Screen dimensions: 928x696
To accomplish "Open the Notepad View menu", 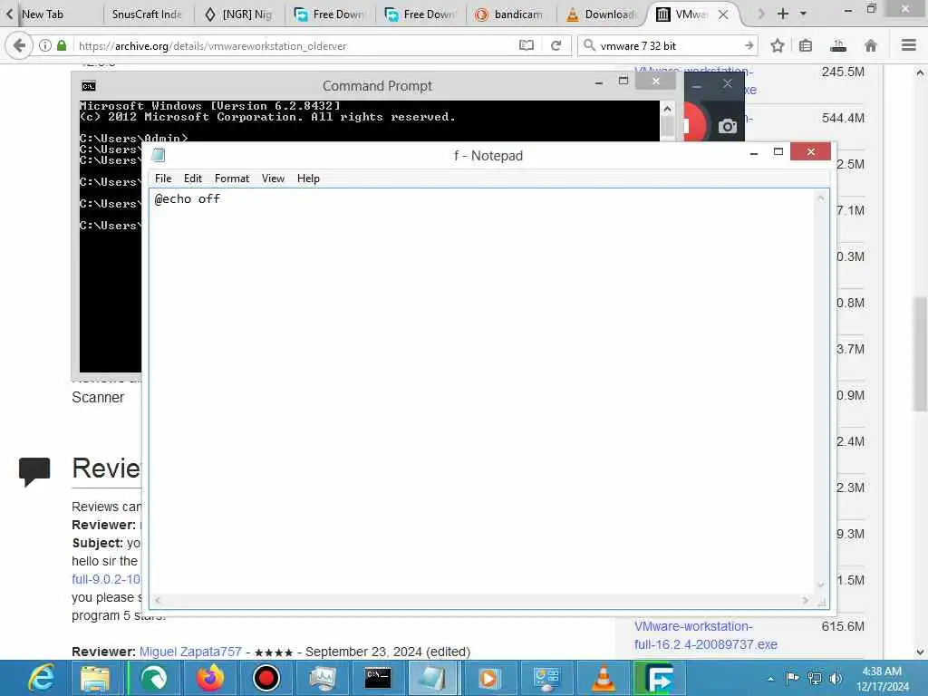I will pos(273,179).
